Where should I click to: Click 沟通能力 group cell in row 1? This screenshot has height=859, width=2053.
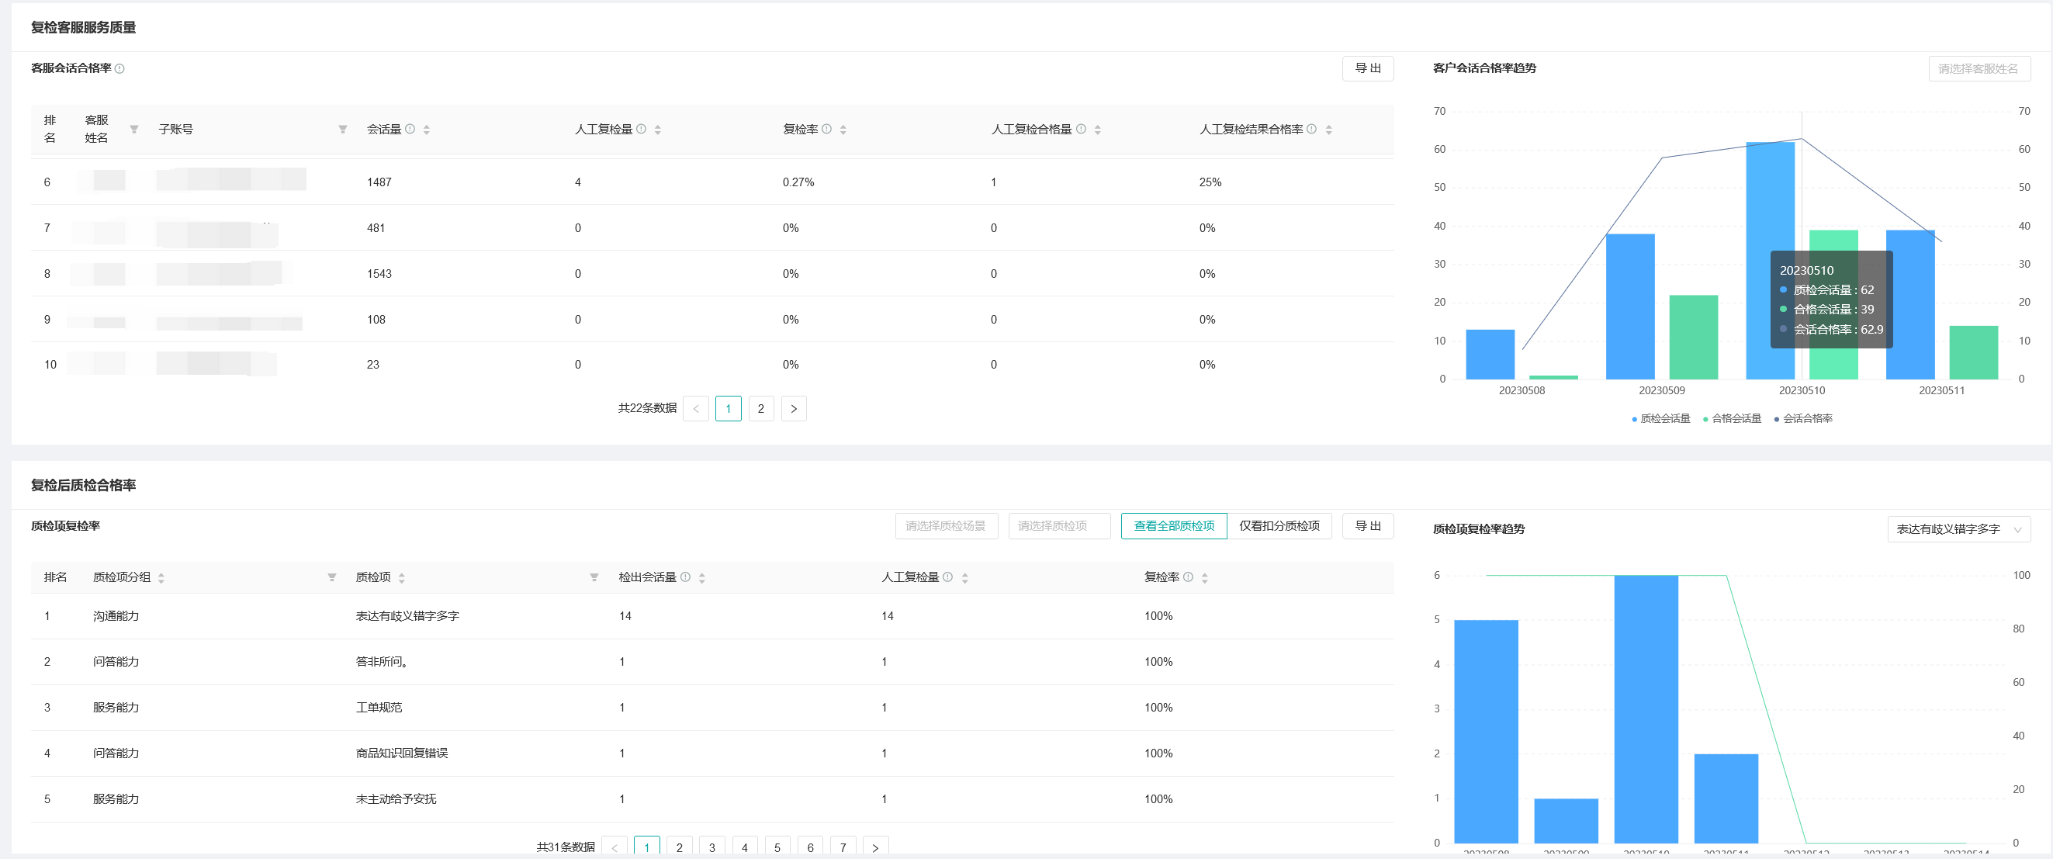click(x=116, y=616)
